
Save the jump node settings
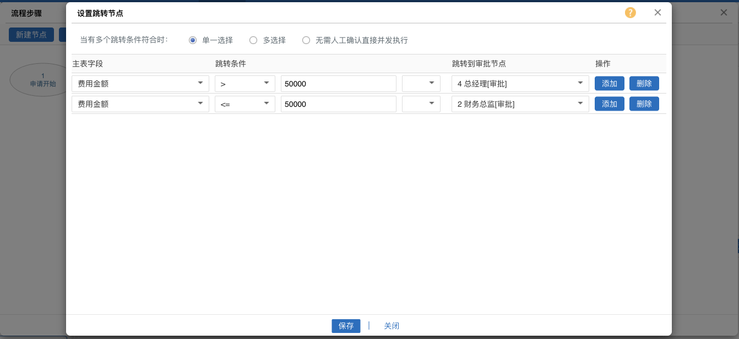[346, 326]
